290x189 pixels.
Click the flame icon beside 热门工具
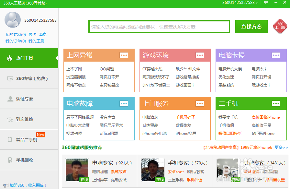(9, 58)
